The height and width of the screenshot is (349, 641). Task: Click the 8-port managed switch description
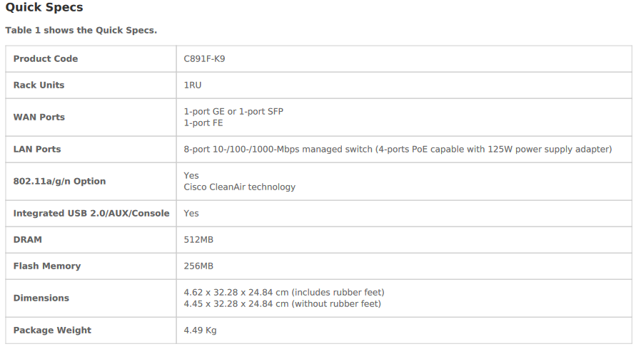(x=398, y=149)
